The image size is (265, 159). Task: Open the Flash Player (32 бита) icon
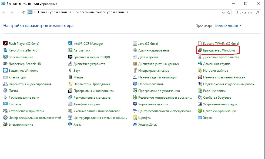coord(5,43)
